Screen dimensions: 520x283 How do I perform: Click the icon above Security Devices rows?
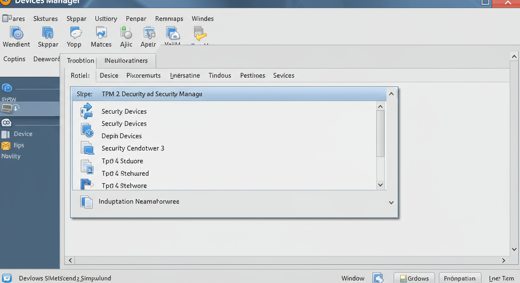[x=86, y=111]
